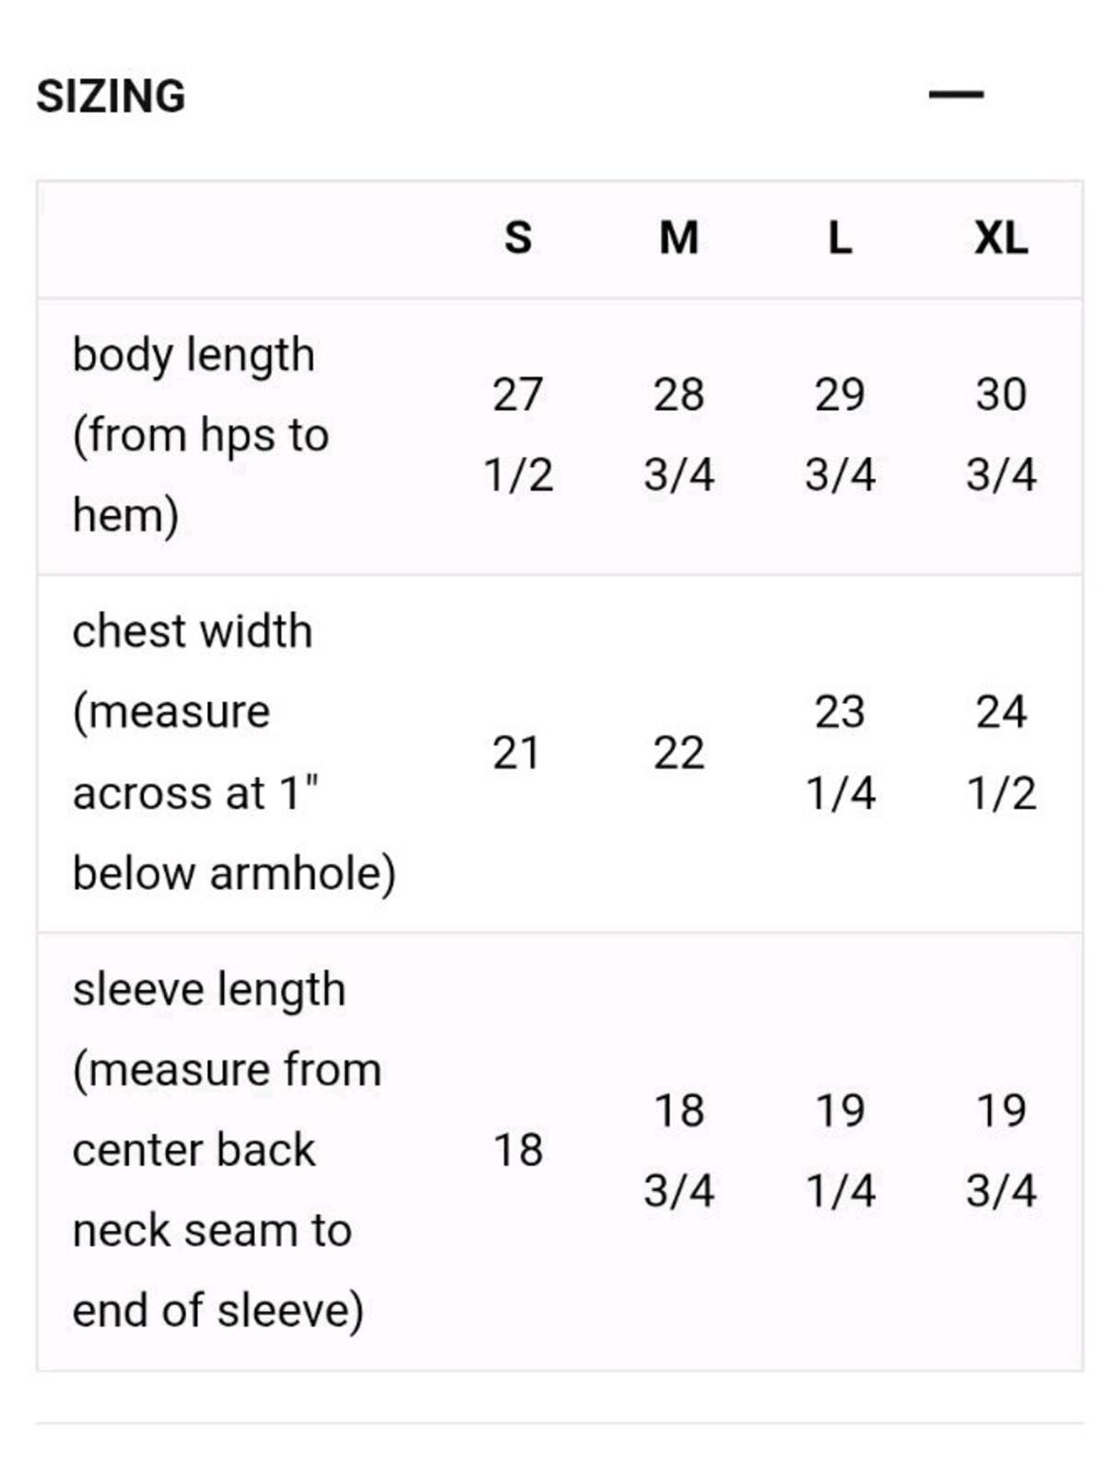Click chest width value 23 1/4

pos(840,753)
